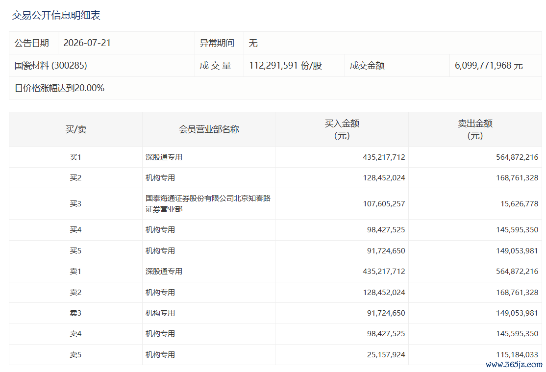Viewport: 546px width, 372px height.
Task: Select the 成 交 量 label
Action: 215,66
